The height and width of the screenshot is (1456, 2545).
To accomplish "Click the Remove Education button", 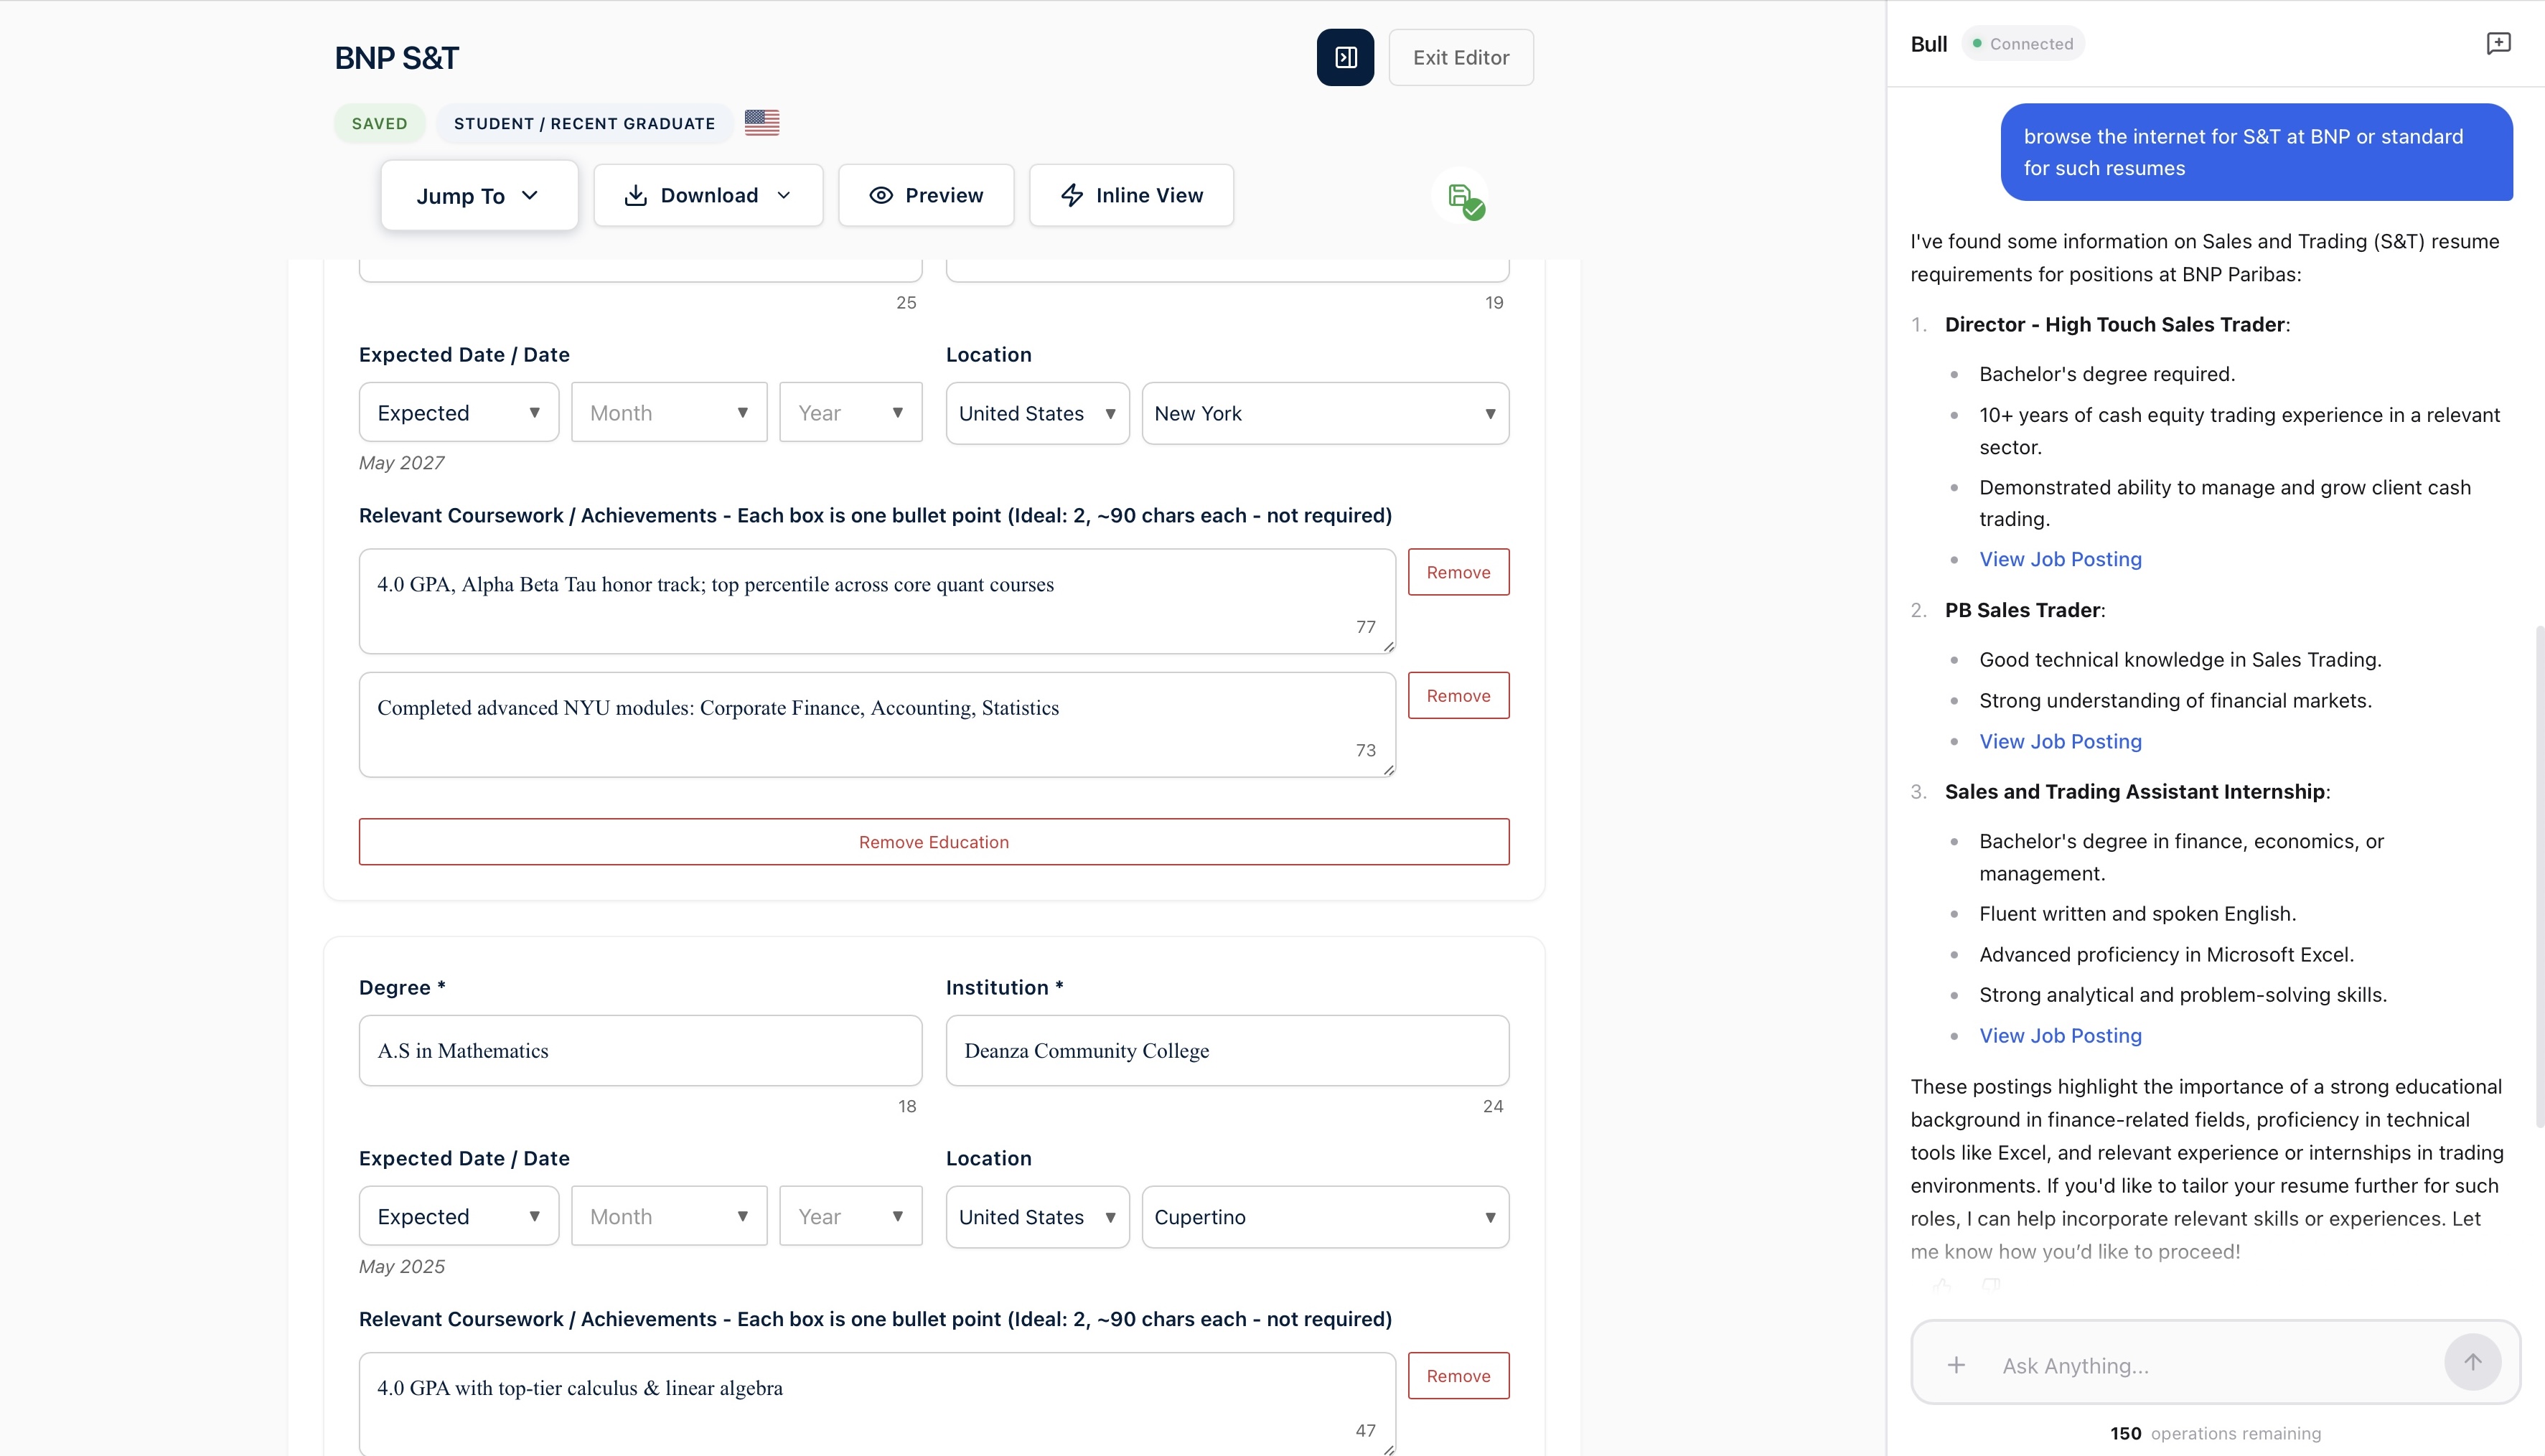I will [x=933, y=842].
